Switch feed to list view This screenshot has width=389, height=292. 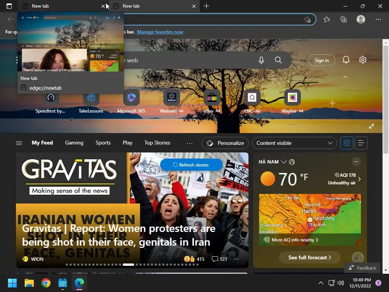pos(361,143)
